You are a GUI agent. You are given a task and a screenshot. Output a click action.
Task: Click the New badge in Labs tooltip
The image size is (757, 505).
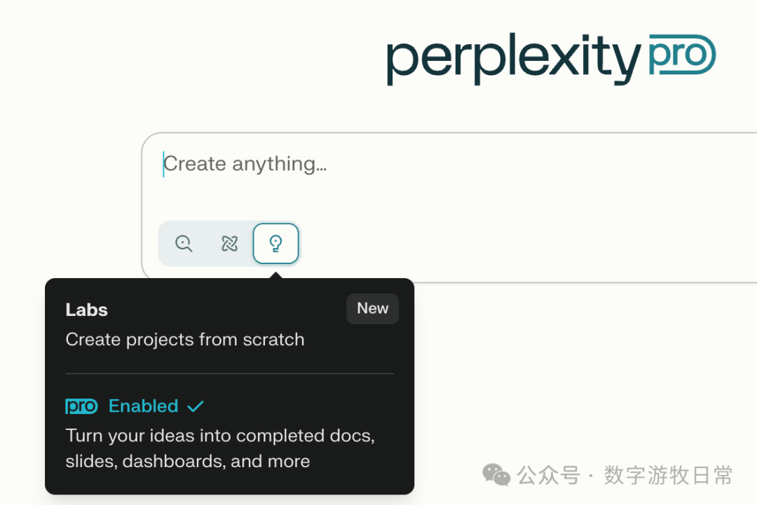372,309
